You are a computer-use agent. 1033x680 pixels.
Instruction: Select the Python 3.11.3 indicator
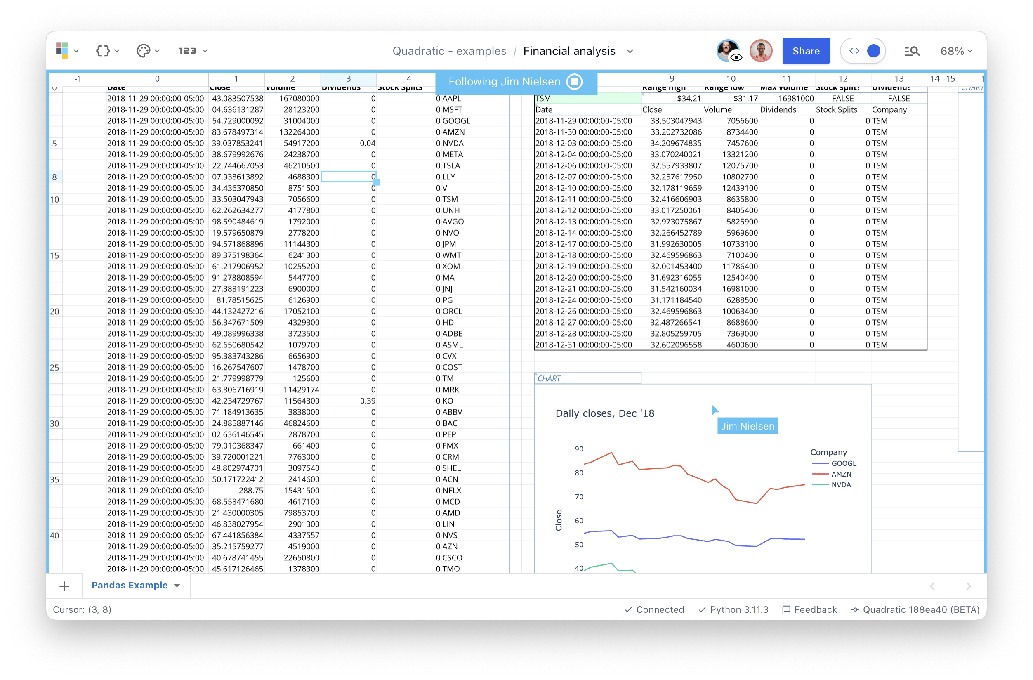coord(733,609)
